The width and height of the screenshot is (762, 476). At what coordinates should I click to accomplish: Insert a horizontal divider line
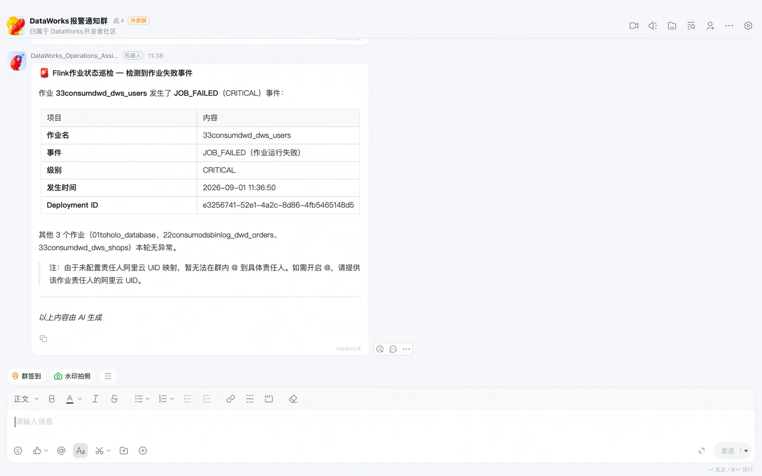pos(250,399)
